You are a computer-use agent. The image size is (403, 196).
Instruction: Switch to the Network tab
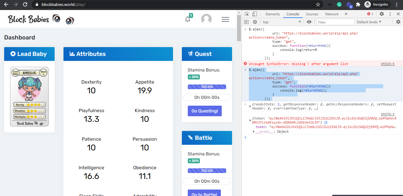click(x=332, y=14)
